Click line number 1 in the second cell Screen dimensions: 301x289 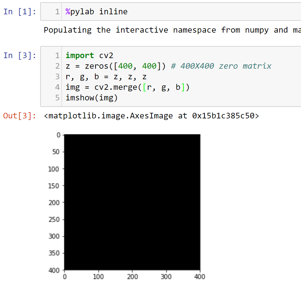(57, 55)
